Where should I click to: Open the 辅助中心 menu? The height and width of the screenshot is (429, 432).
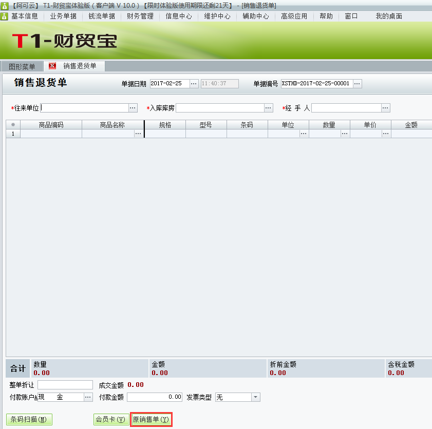click(x=256, y=16)
